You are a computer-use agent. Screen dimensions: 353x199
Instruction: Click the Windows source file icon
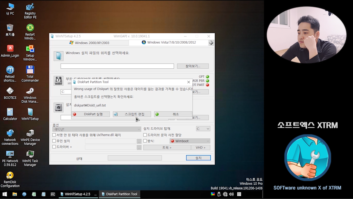pyautogui.click(x=58, y=56)
